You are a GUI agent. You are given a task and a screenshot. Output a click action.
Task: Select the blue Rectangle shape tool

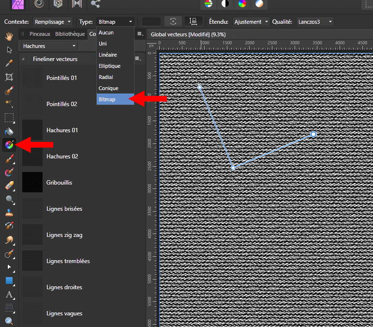pos(9,280)
